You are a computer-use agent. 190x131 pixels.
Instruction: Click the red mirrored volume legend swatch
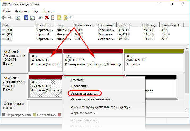point(59,115)
